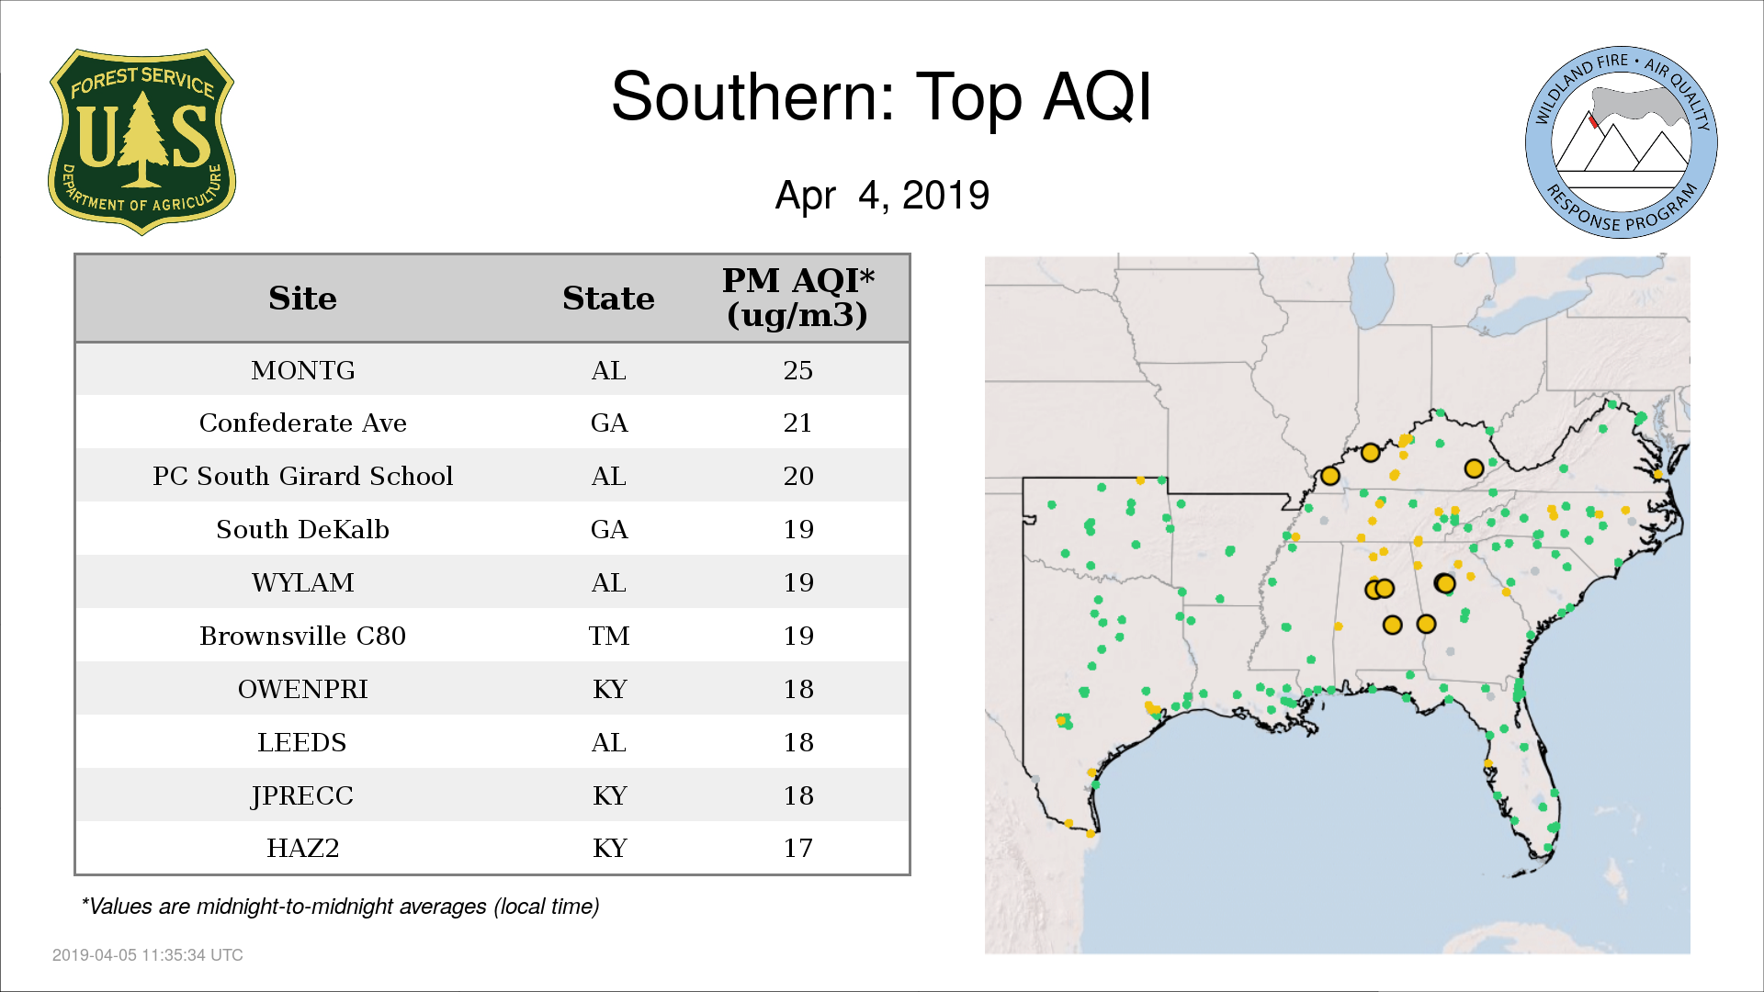Click the KY state cell for OWENPRI
1764x992 pixels.
[609, 689]
